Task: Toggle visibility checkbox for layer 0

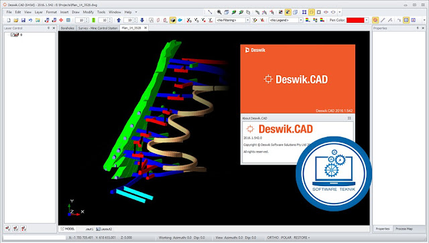Action: [x=13, y=35]
